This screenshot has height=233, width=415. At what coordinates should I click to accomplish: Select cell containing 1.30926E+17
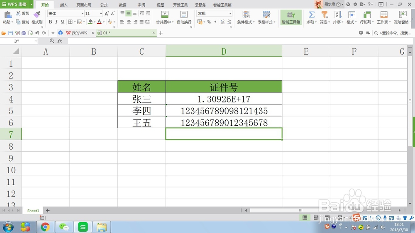pyautogui.click(x=224, y=99)
